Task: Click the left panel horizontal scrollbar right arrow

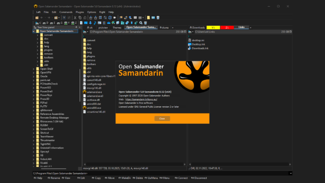Action: coord(184,165)
